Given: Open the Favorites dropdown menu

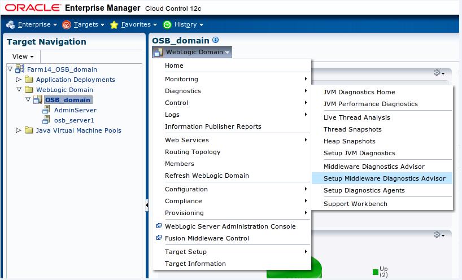Looking at the screenshot, I should tap(139, 24).
